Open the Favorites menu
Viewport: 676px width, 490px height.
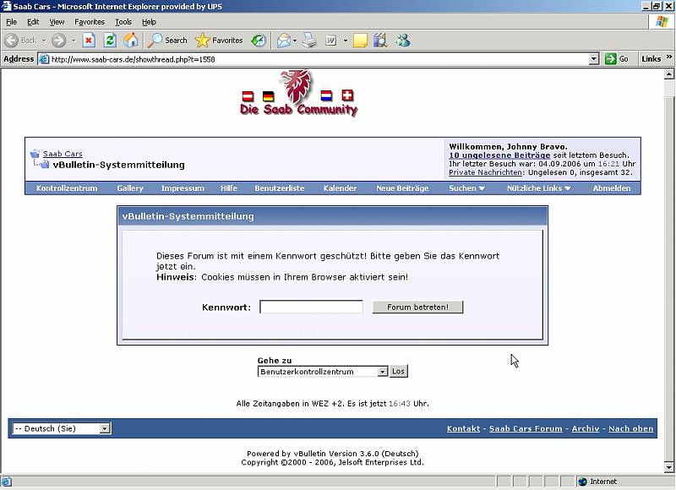tap(90, 22)
